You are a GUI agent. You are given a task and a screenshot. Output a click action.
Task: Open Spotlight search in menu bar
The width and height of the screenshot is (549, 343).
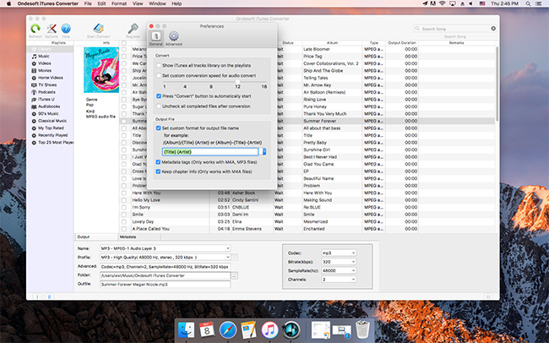coord(528,3)
